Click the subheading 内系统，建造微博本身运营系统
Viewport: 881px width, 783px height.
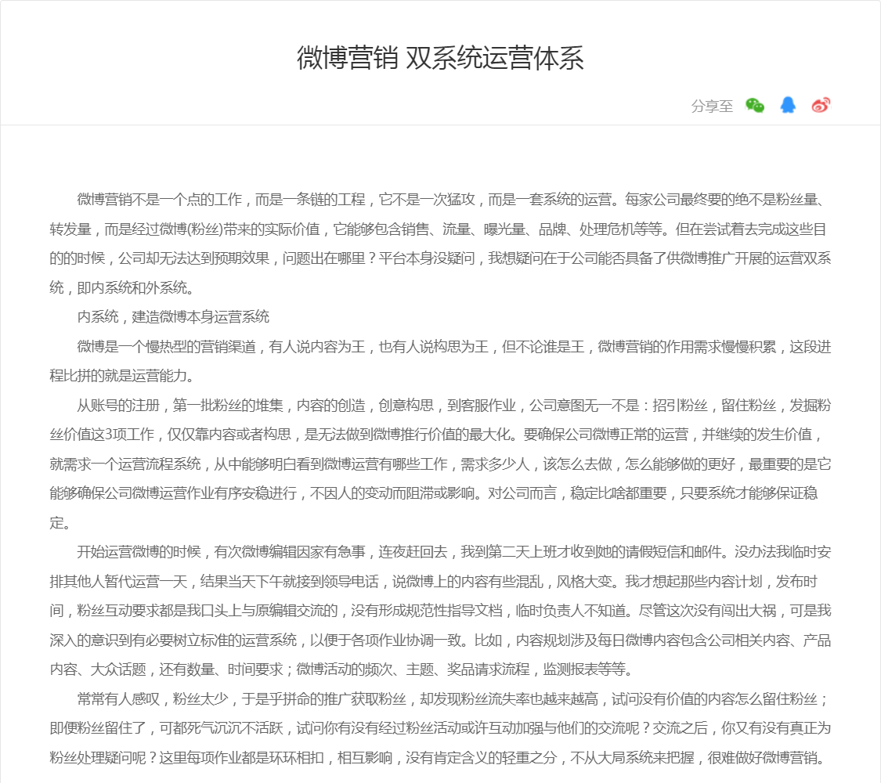173,317
